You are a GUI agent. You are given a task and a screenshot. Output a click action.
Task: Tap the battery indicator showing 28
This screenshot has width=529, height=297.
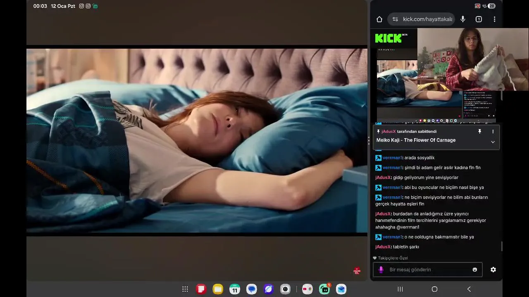pos(491,6)
